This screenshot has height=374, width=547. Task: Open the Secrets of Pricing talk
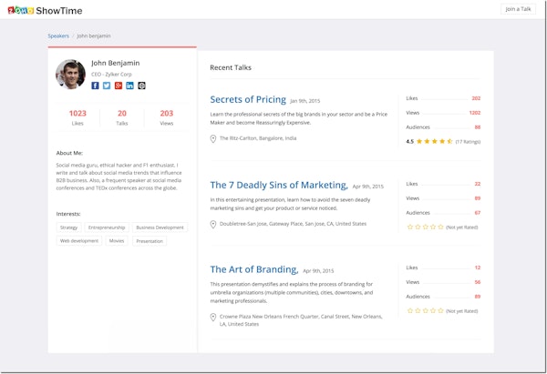point(247,99)
